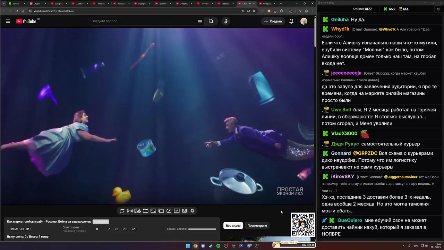
Task: Add +20 minutes to split
Action: click(x=134, y=229)
